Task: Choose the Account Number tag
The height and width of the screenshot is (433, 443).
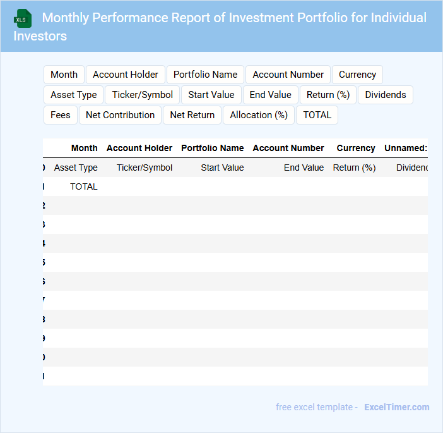Action: tap(288, 75)
